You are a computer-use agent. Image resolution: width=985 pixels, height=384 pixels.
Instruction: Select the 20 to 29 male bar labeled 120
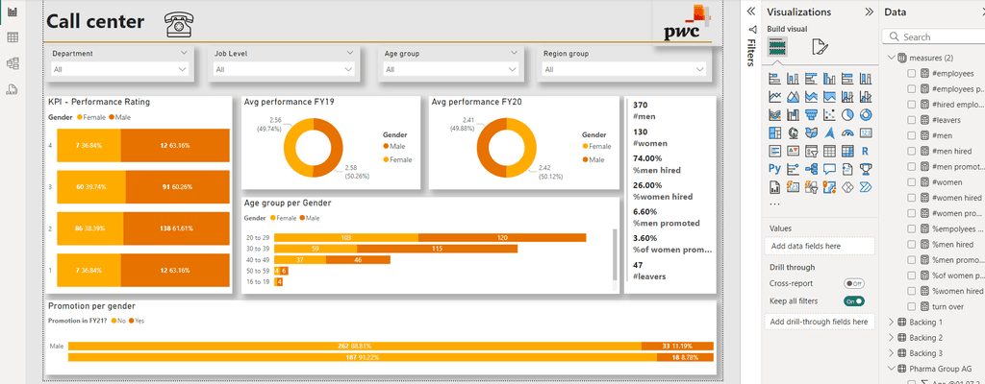502,238
